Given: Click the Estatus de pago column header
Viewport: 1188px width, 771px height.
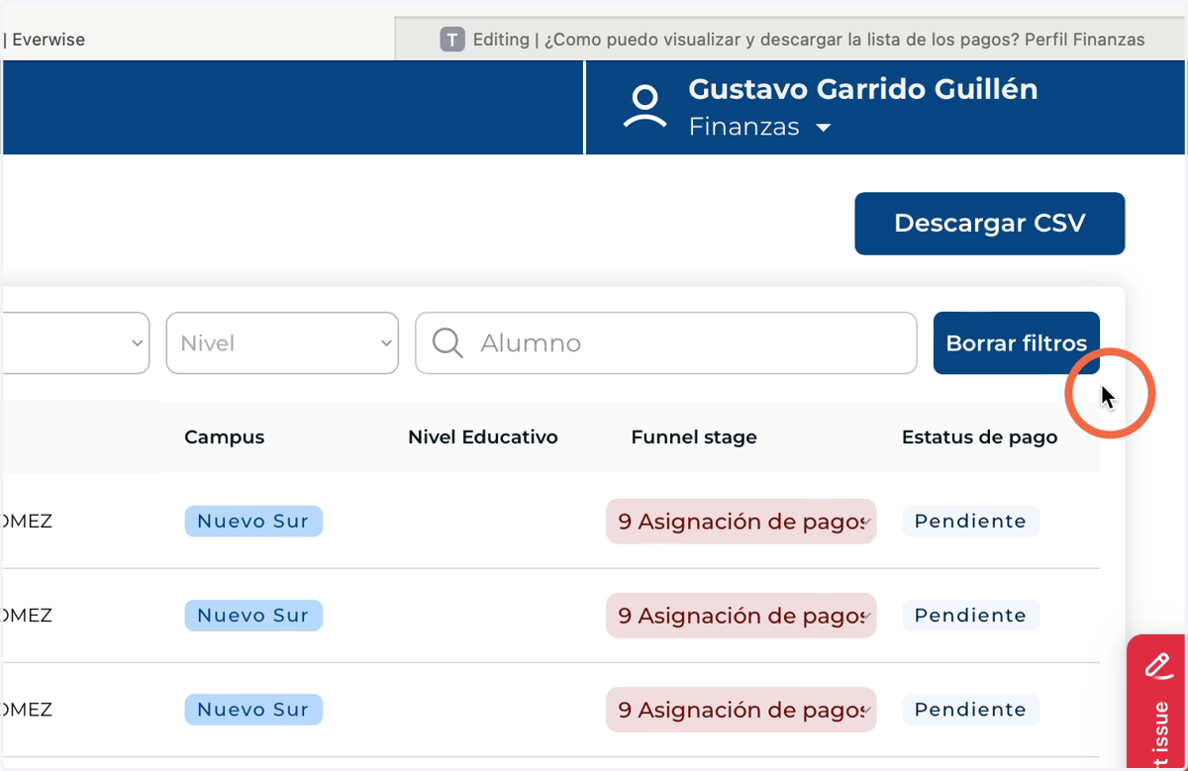Looking at the screenshot, I should pos(979,436).
